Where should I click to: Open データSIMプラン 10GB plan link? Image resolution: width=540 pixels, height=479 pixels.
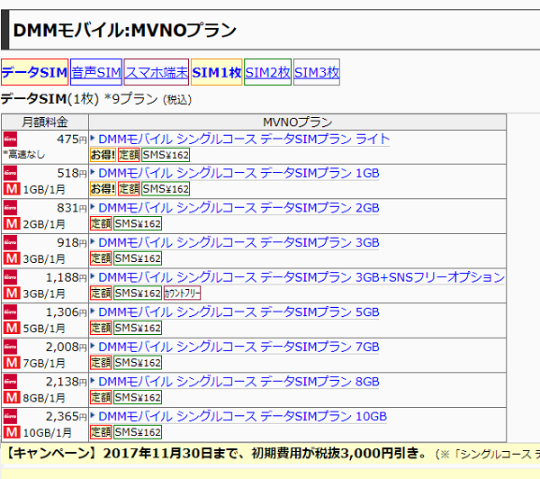pyautogui.click(x=242, y=417)
